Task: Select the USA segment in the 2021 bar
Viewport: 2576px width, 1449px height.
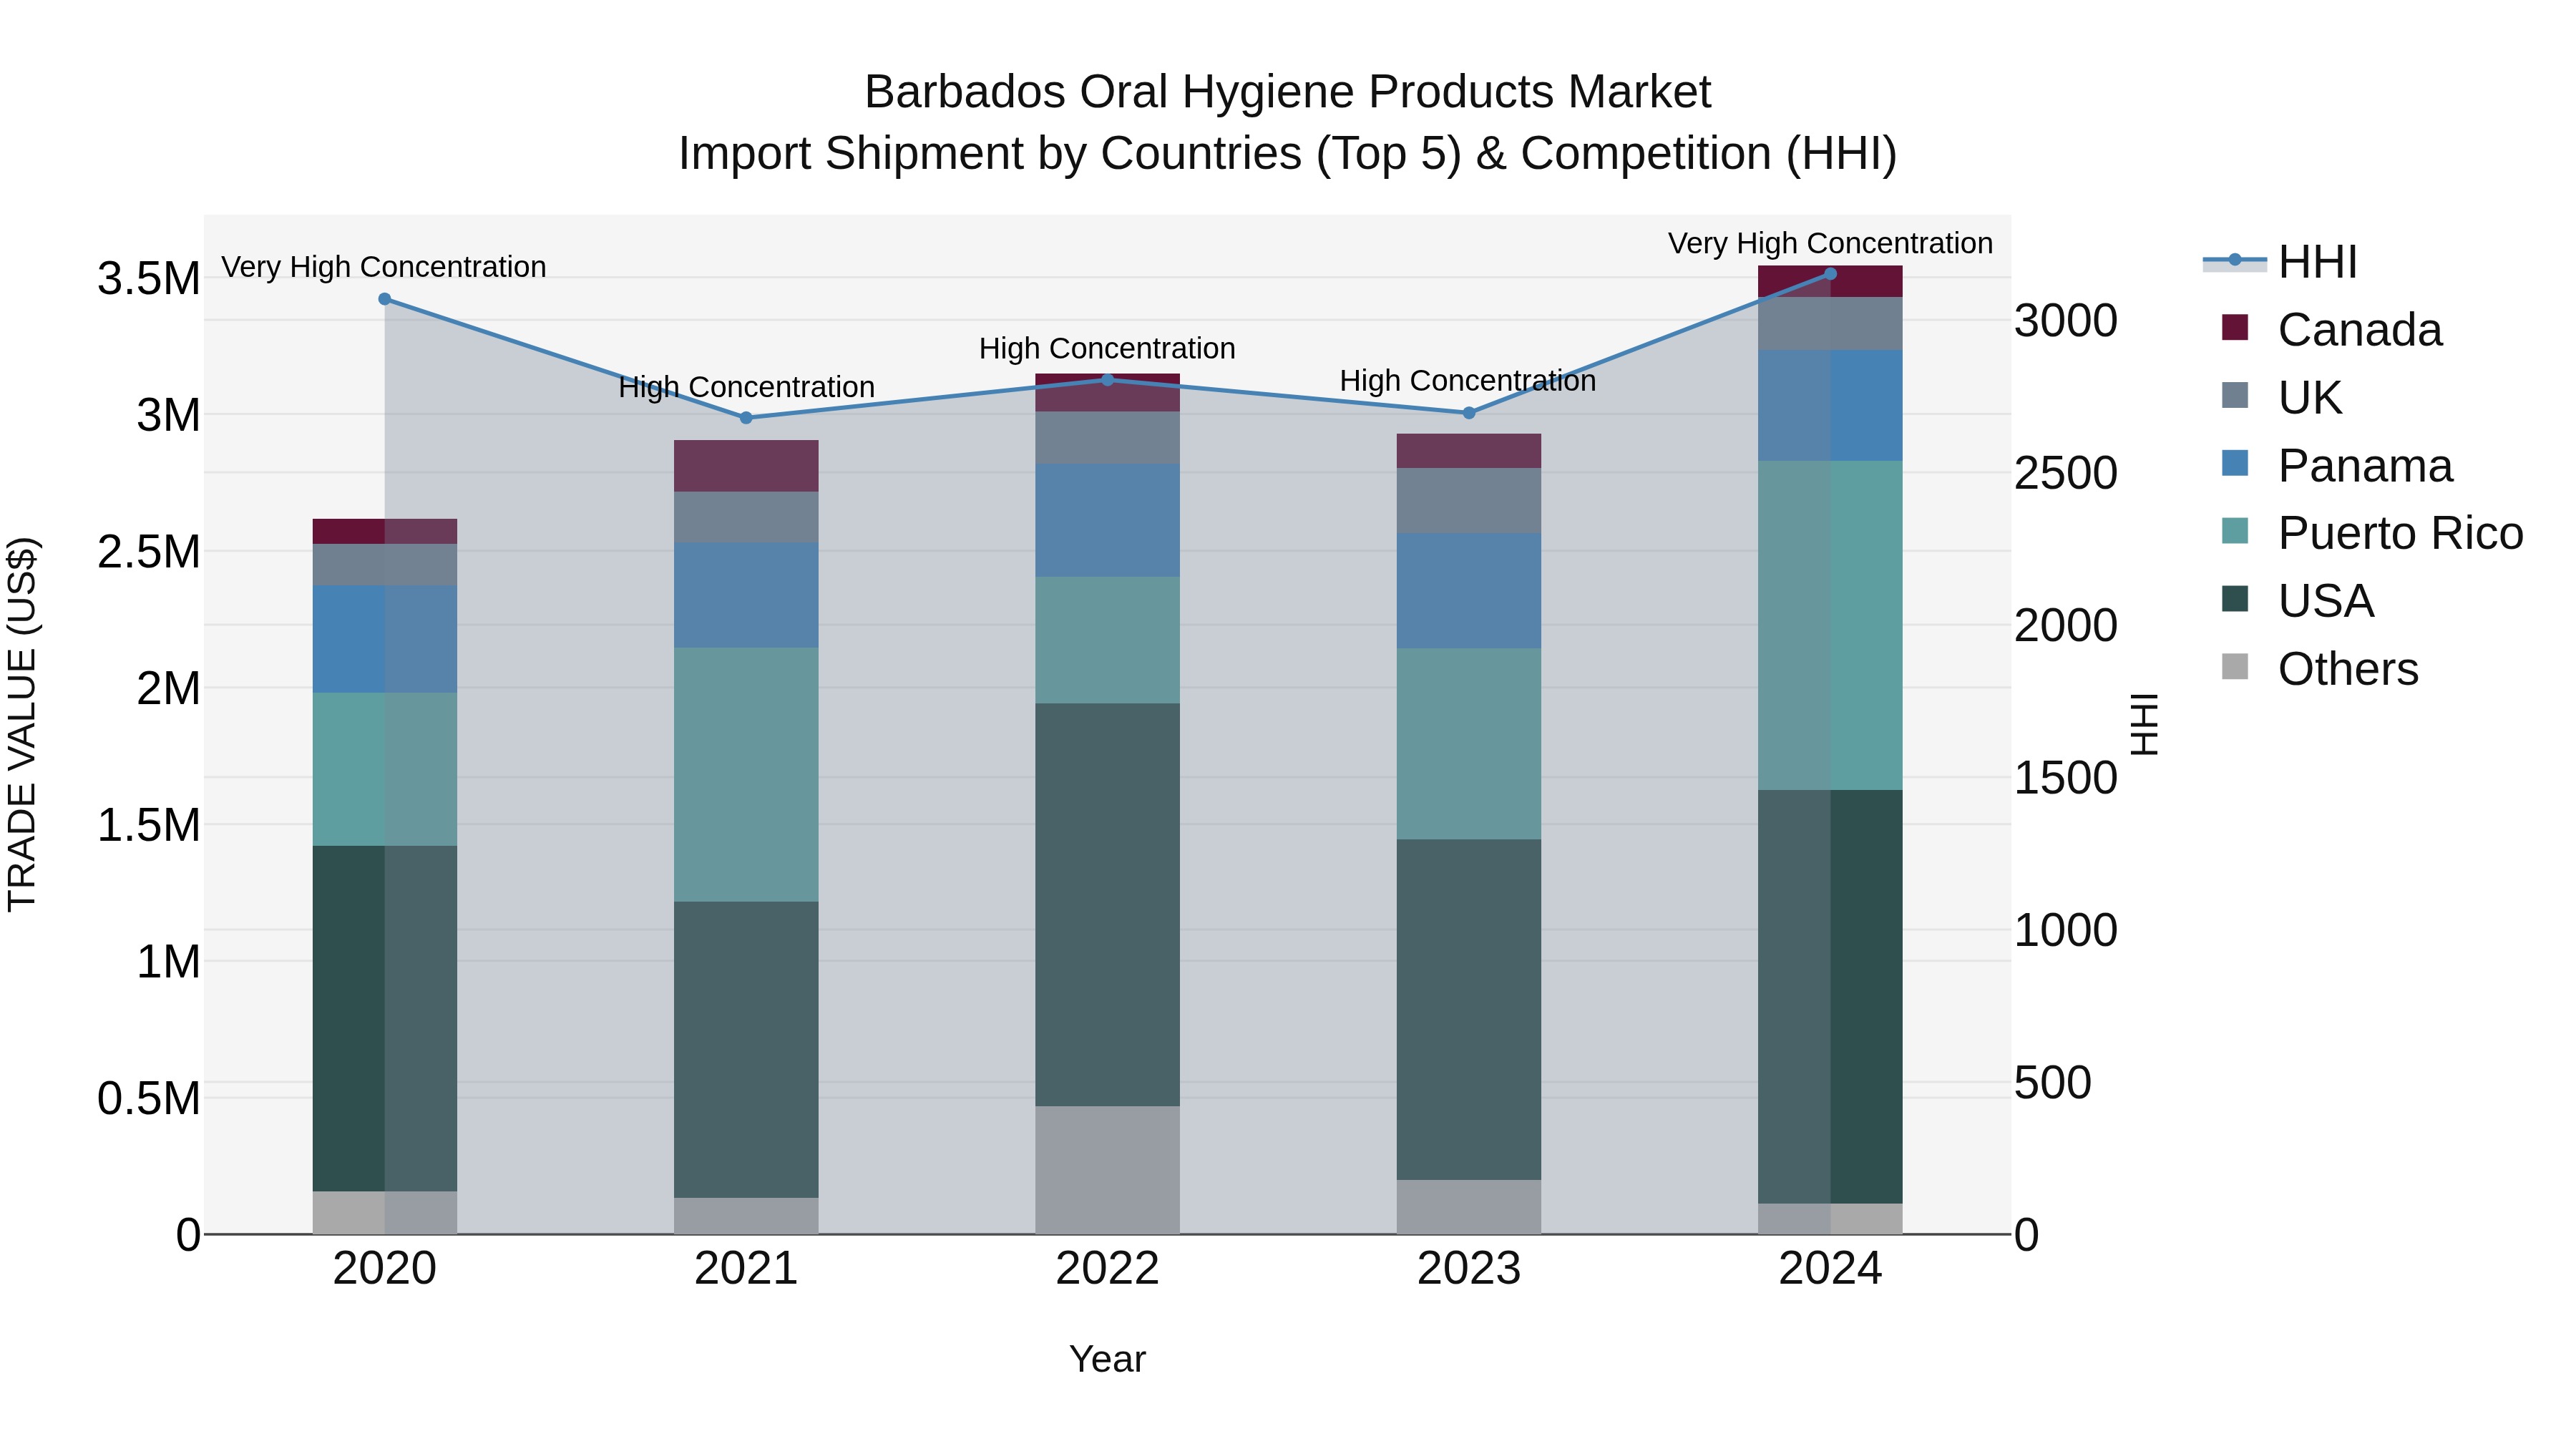Action: (x=746, y=1050)
